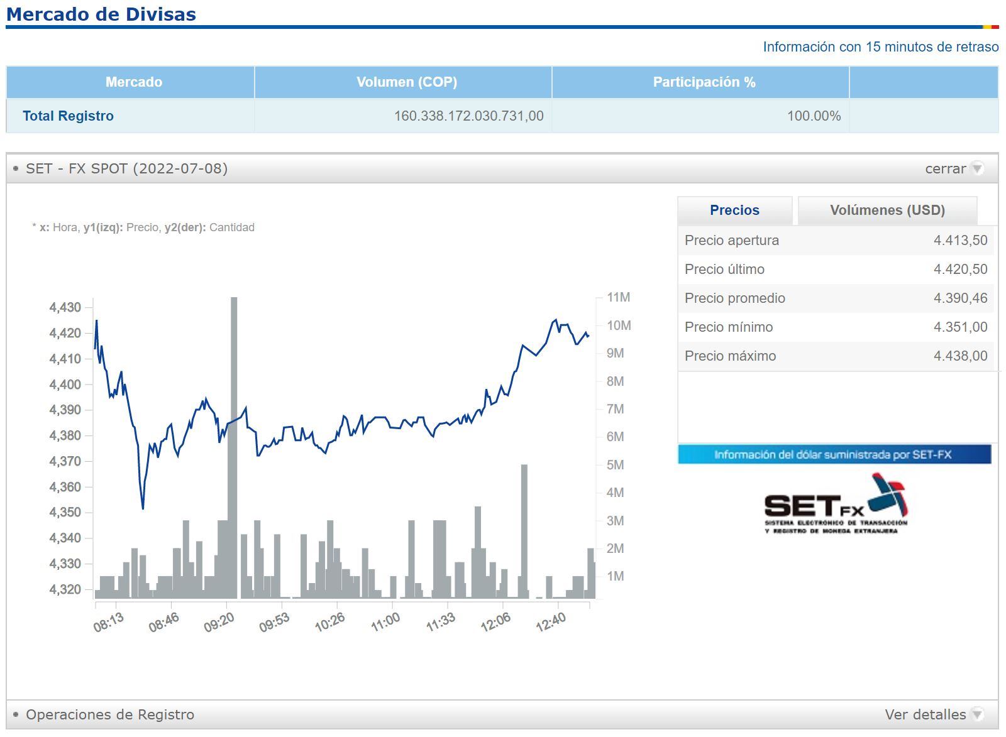1006x737 pixels.
Task: Collapse the chart panel using cerrar
Action: point(945,168)
